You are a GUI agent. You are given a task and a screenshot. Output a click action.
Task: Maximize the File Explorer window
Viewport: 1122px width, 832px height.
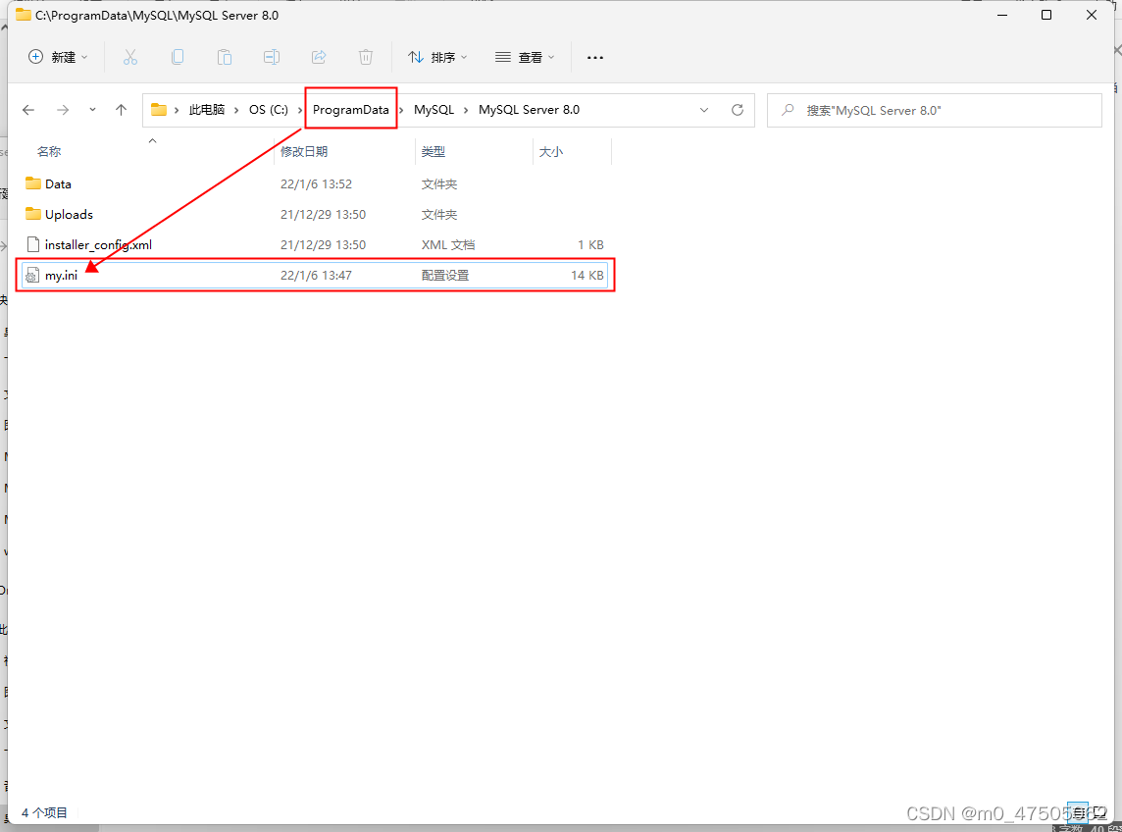point(1046,15)
